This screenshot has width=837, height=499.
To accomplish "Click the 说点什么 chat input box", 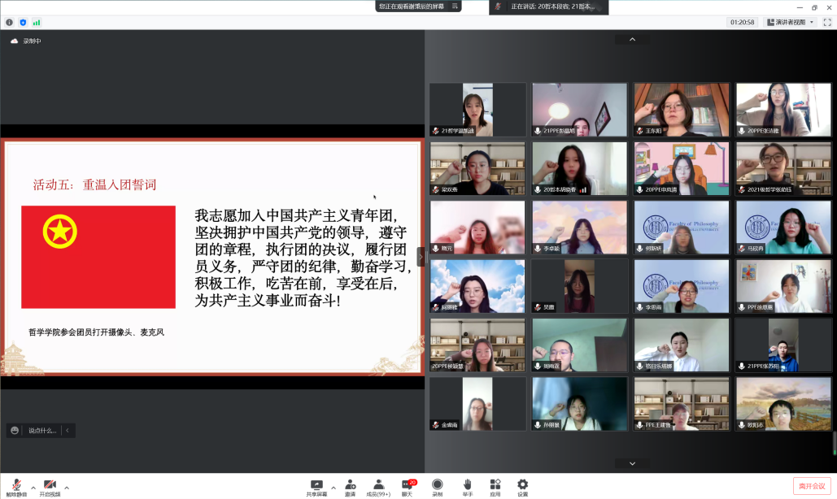I will click(x=41, y=431).
